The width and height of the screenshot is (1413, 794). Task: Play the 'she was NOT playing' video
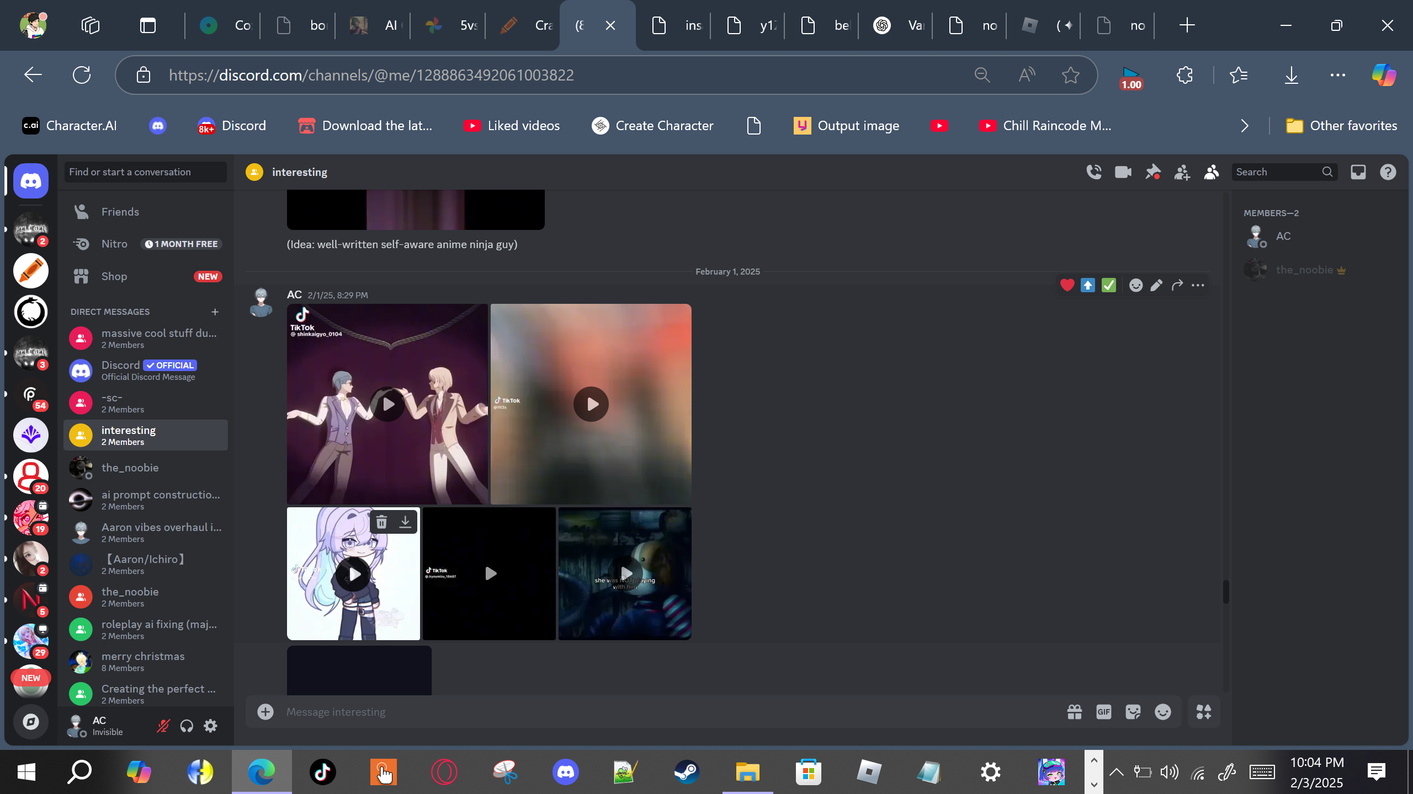point(625,573)
